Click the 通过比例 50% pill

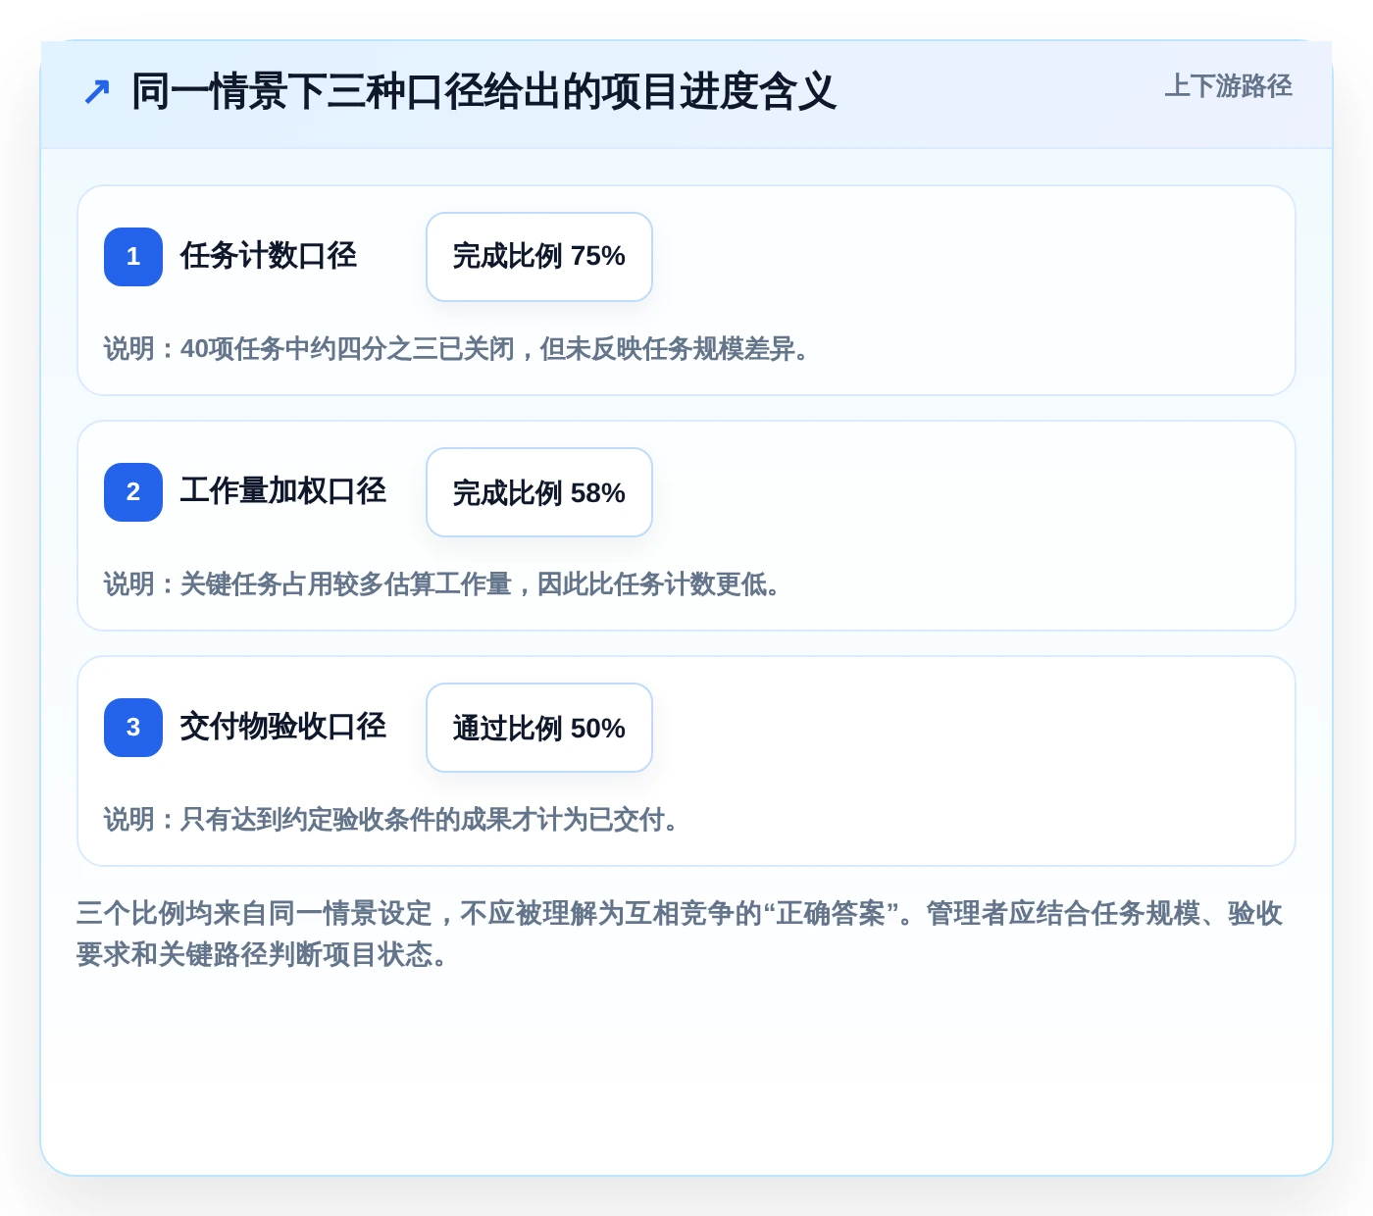pyautogui.click(x=539, y=728)
